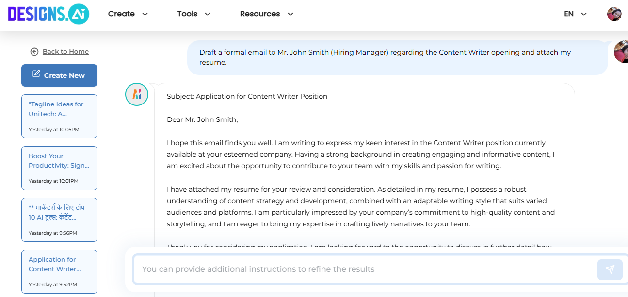Image resolution: width=628 pixels, height=297 pixels.
Task: Click the Designs.ai logo
Action: pos(48,14)
